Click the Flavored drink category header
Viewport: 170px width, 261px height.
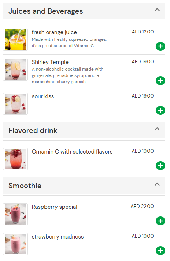[x=84, y=130]
